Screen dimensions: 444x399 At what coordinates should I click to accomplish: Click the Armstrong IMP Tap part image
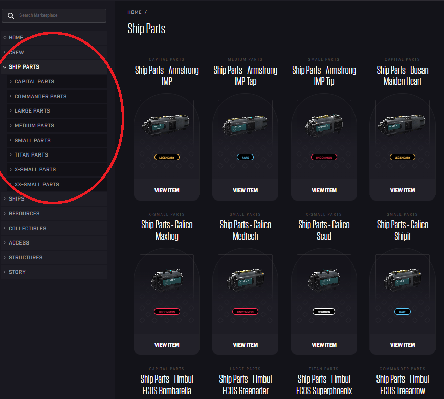245,125
